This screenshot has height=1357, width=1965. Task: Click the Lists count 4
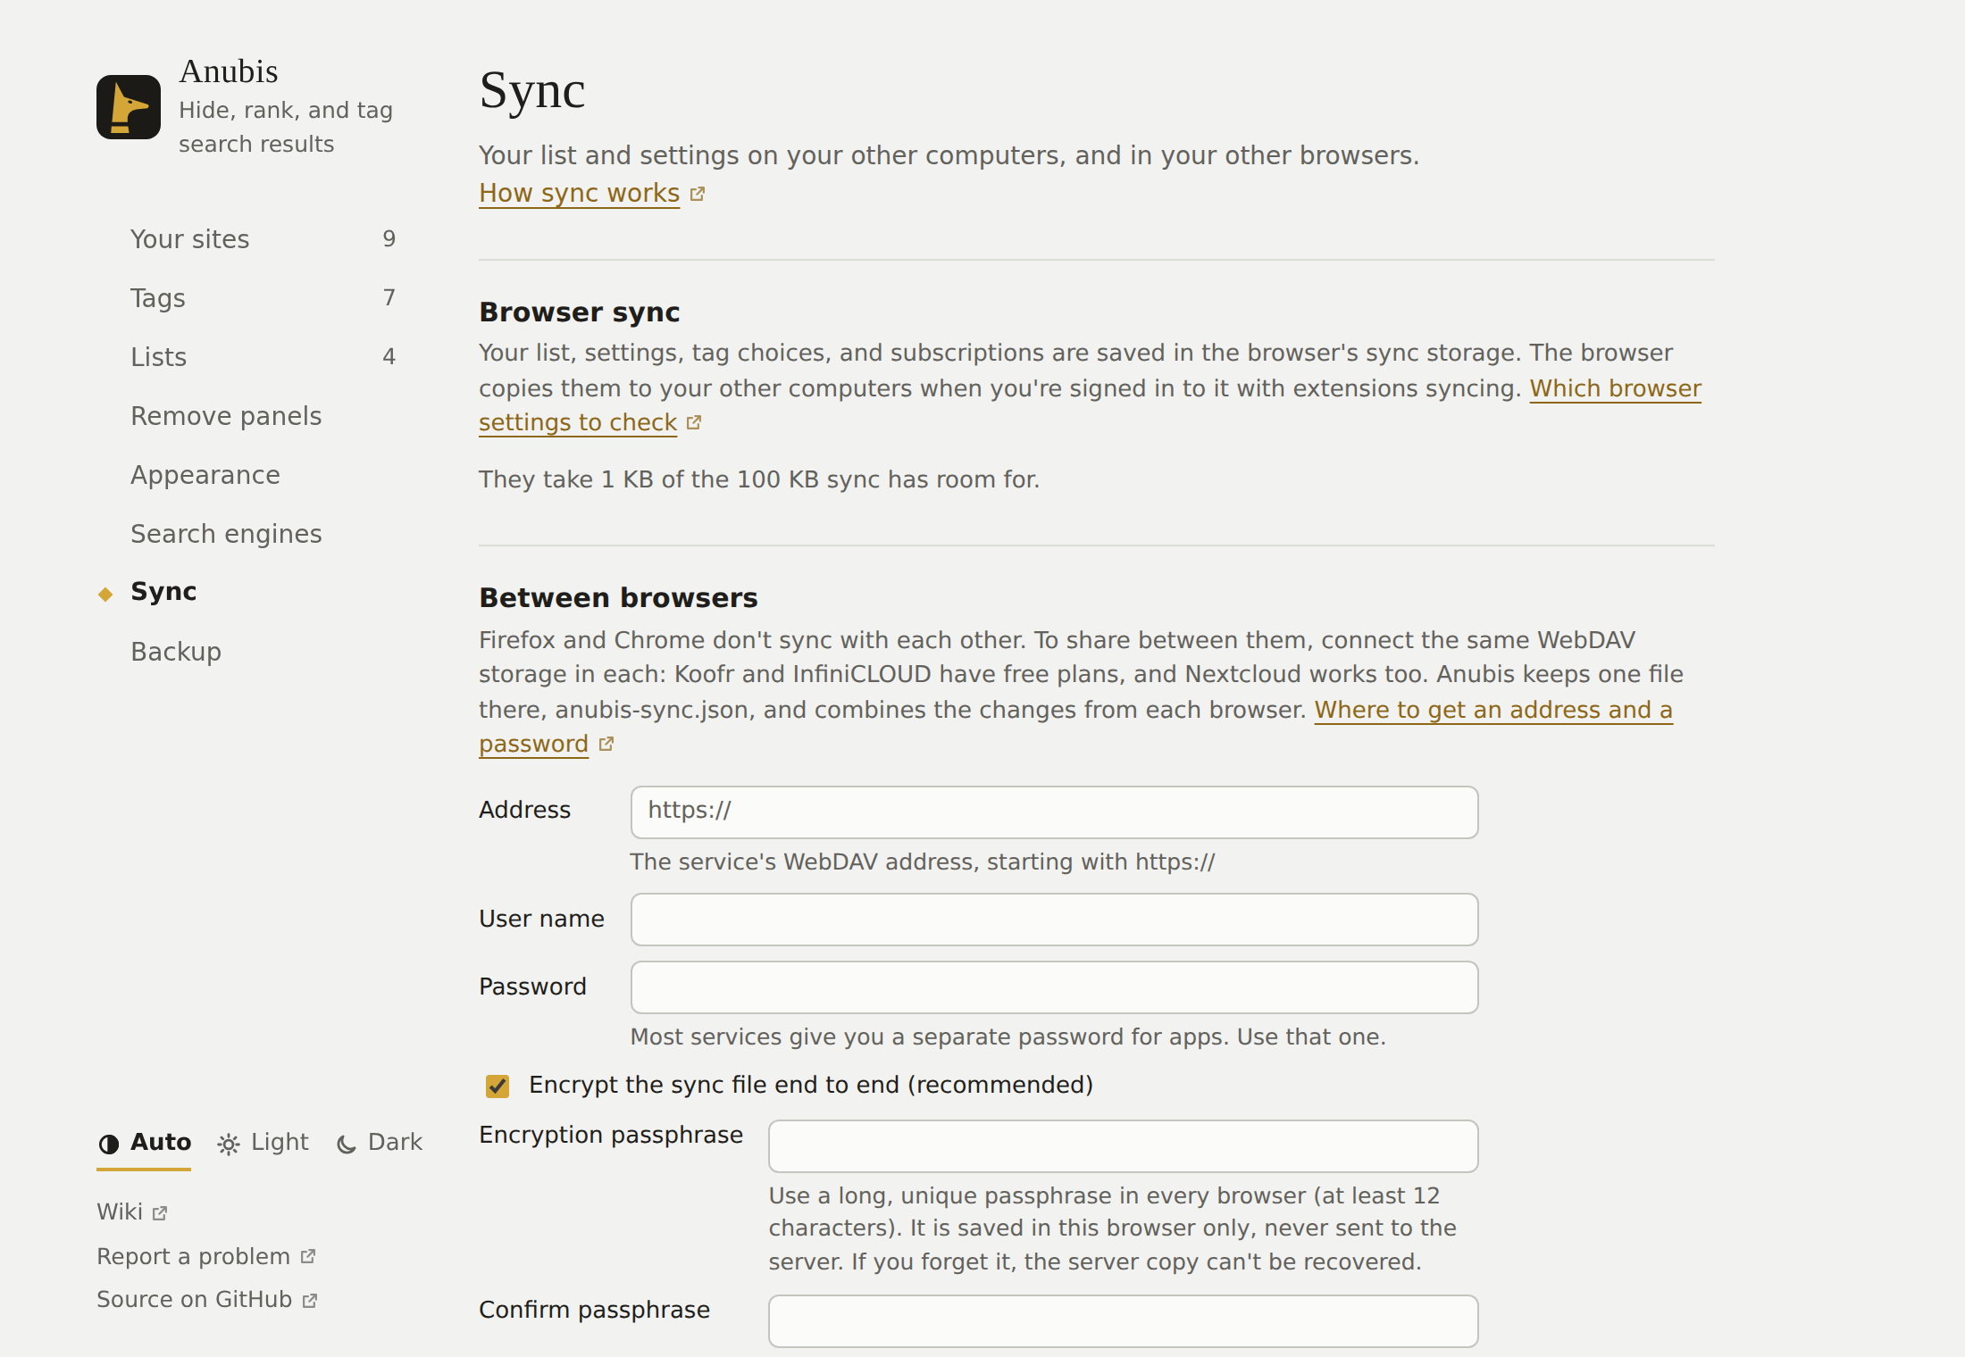tap(389, 357)
